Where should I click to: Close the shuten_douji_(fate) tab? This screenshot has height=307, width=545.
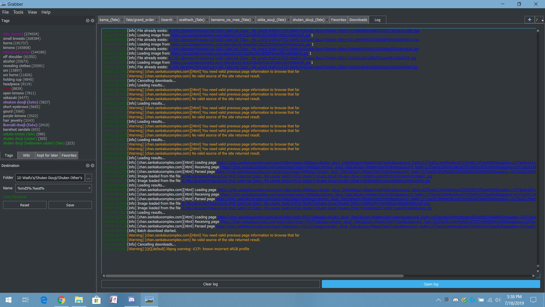click(327, 20)
